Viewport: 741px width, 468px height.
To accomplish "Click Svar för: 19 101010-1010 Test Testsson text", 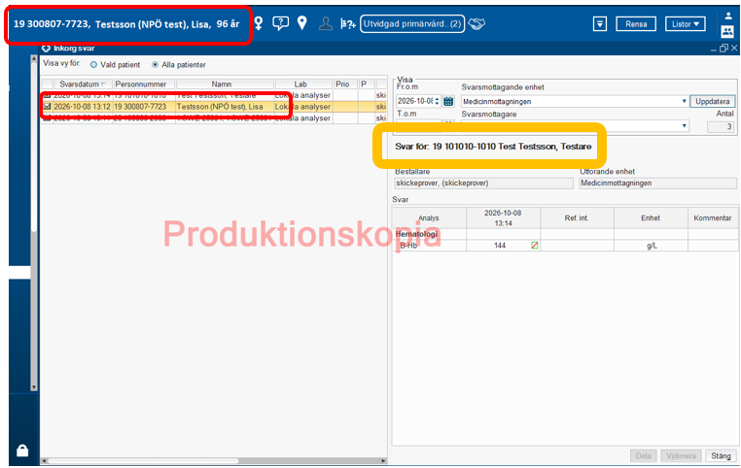I will pos(493,147).
